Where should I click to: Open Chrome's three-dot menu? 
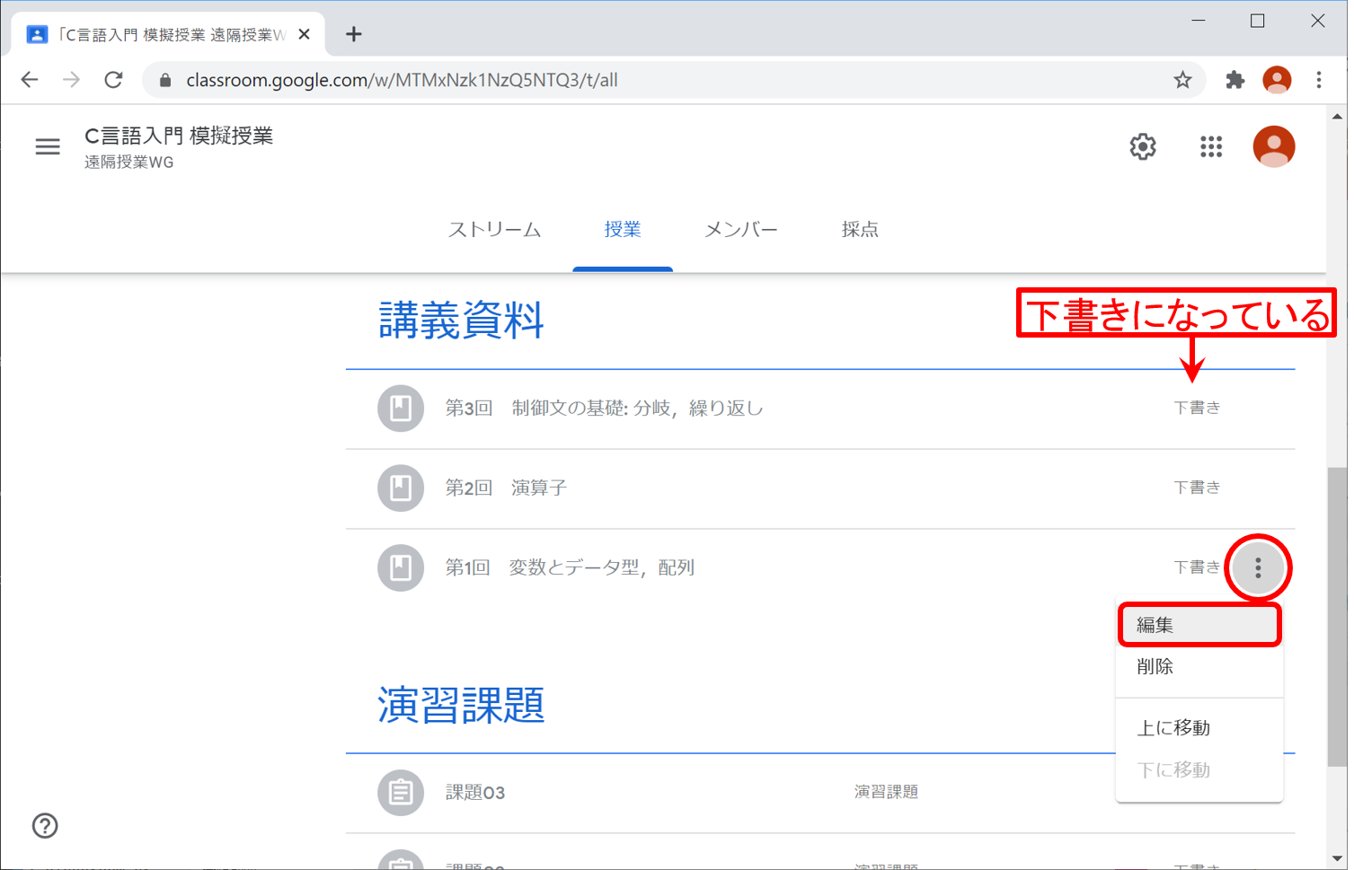coord(1318,80)
